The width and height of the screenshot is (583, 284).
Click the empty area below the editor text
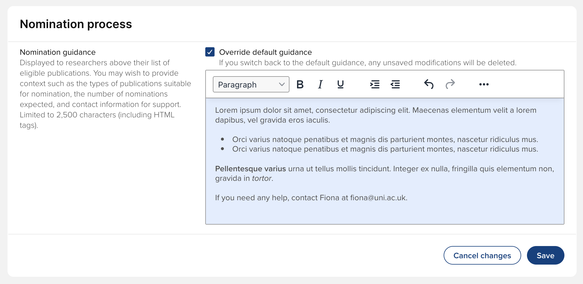click(x=384, y=214)
